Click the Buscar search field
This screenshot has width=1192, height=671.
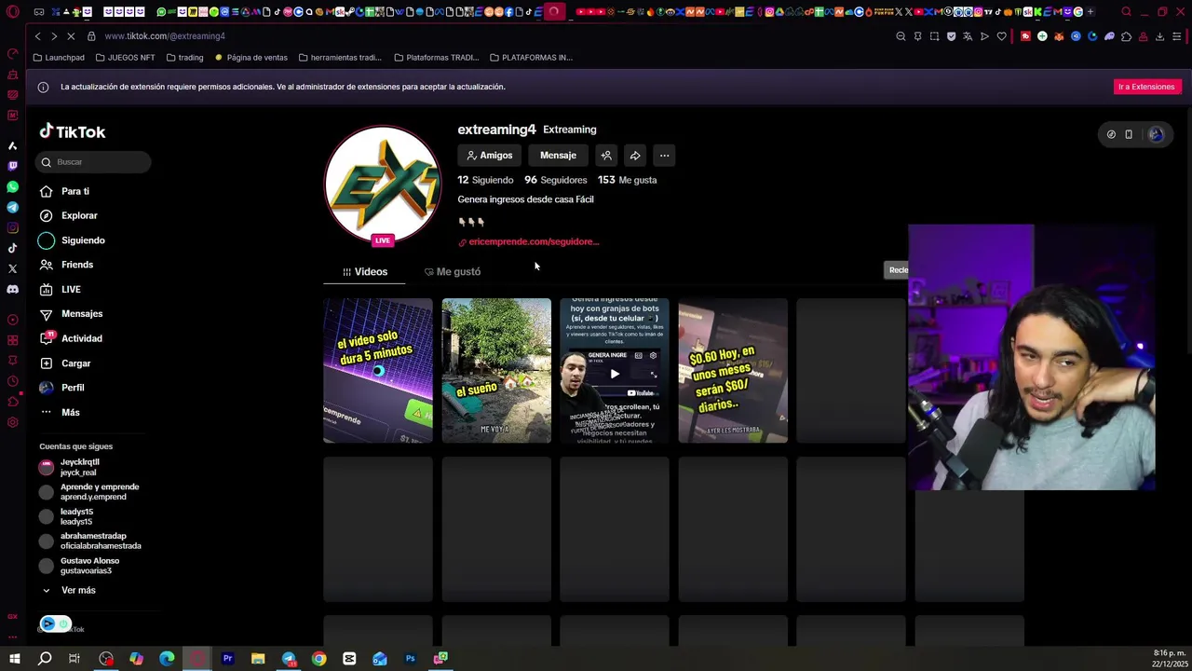[x=93, y=162]
